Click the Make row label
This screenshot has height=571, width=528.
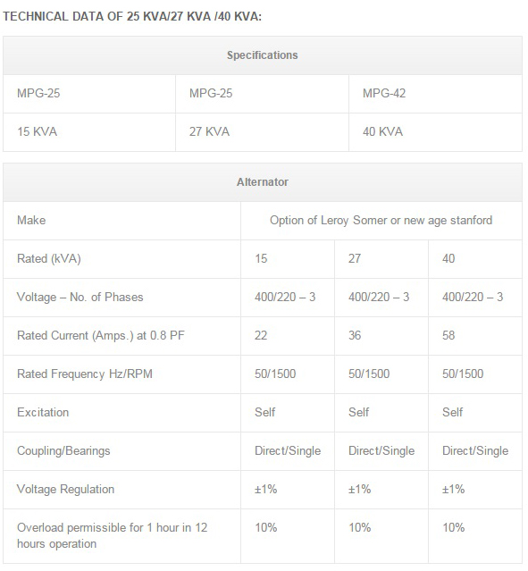(31, 221)
